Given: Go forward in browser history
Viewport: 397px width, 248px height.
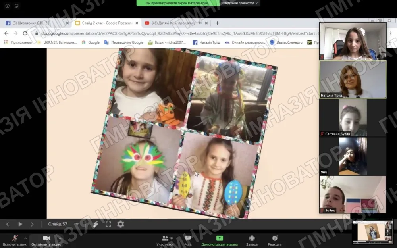Looking at the screenshot, I should 16,33.
